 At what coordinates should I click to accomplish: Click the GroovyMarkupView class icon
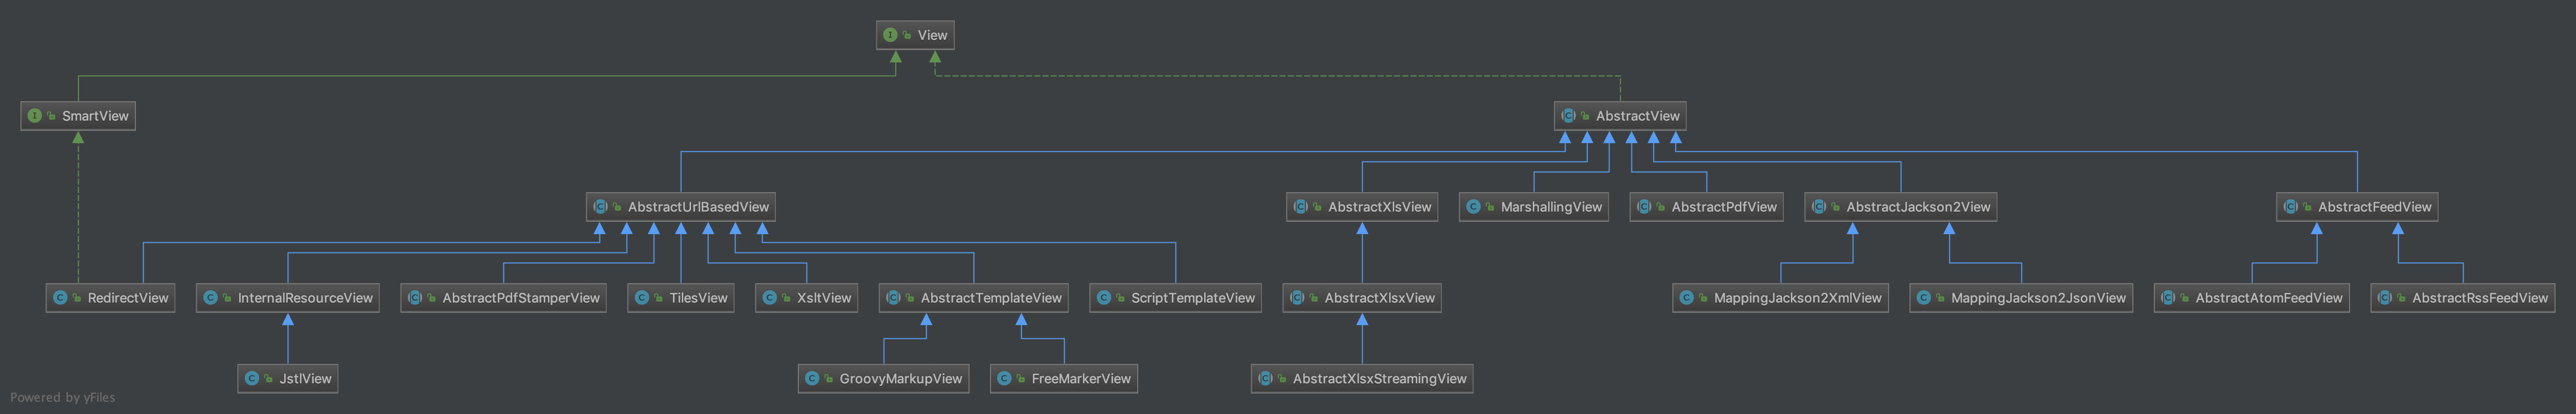point(812,379)
